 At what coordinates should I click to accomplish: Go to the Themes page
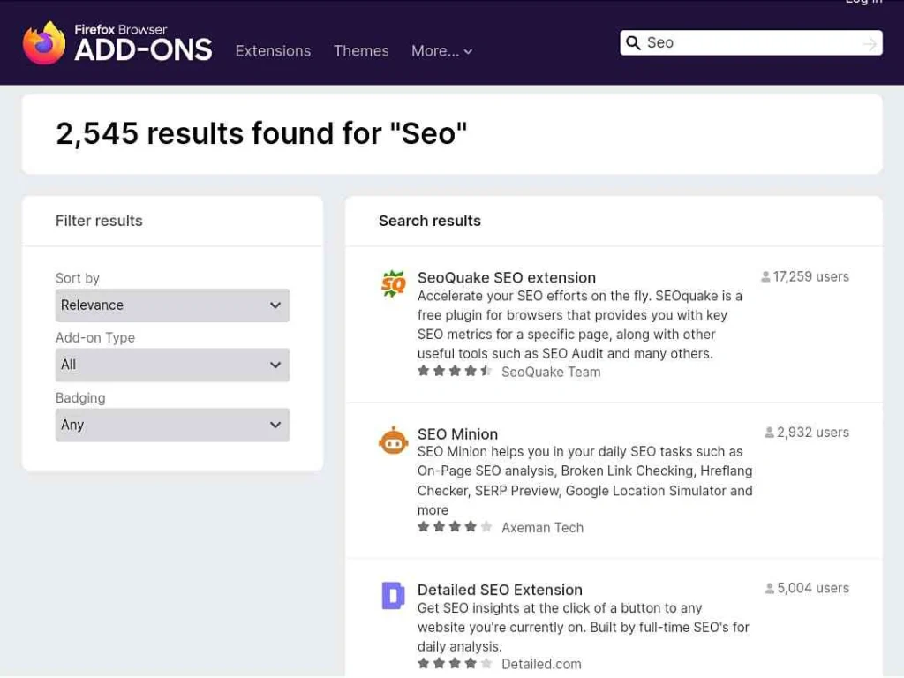coord(361,51)
